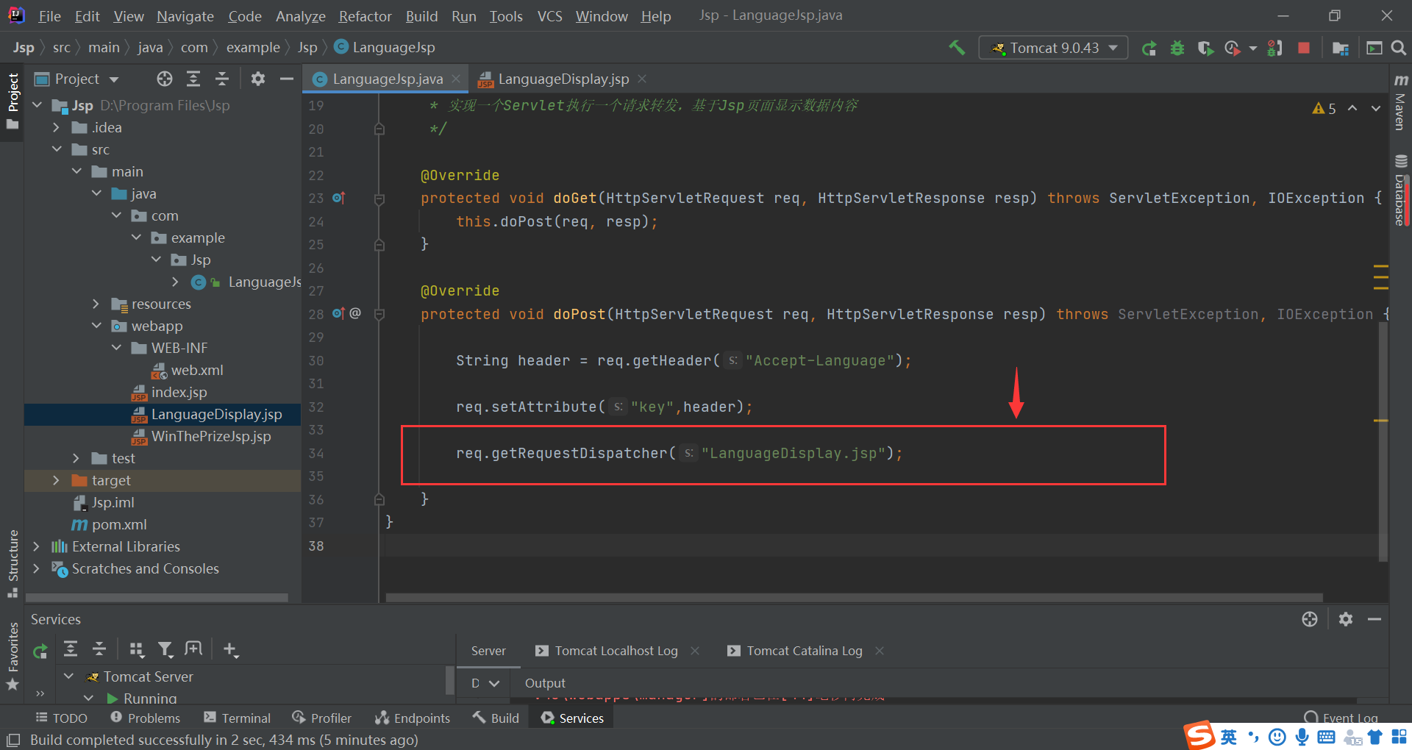
Task: Expand the .idea folder
Action: click(x=56, y=127)
